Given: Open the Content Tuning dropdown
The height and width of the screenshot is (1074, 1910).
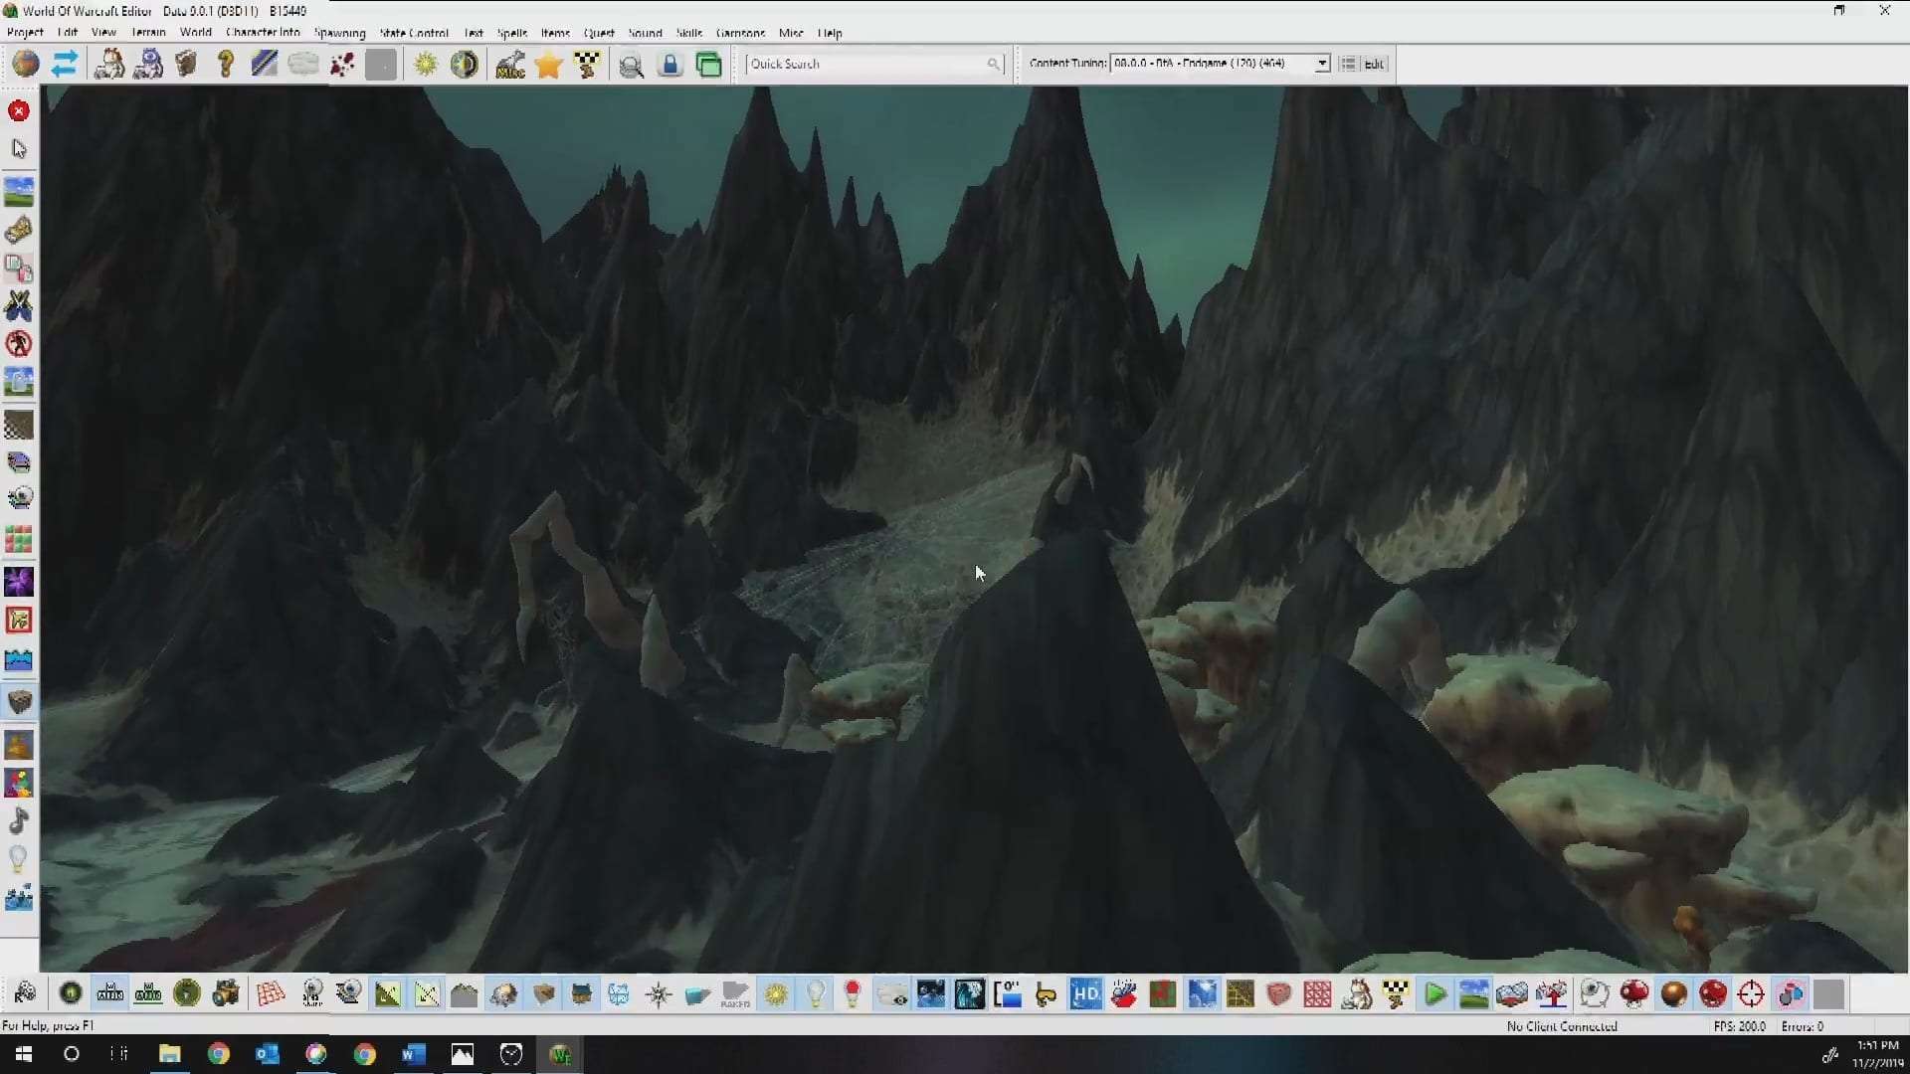Looking at the screenshot, I should pyautogui.click(x=1322, y=64).
